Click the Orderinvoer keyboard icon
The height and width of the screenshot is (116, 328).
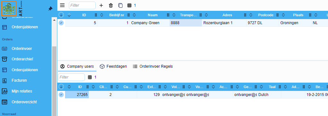[x=4, y=49]
